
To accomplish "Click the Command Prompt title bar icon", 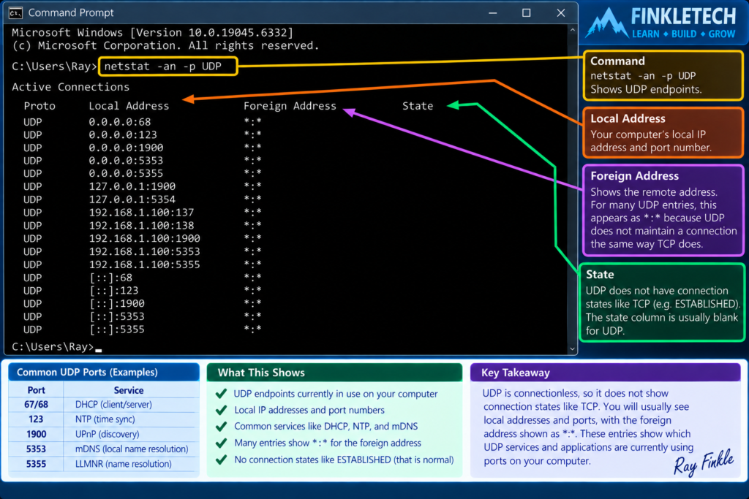I will (x=15, y=13).
